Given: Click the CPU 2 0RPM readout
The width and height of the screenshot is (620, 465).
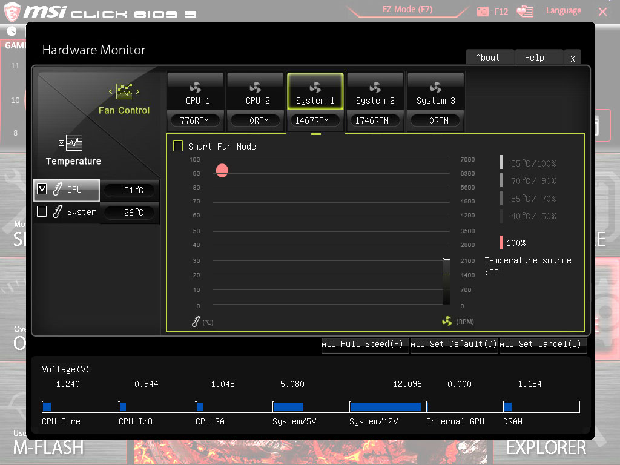Looking at the screenshot, I should [256, 120].
